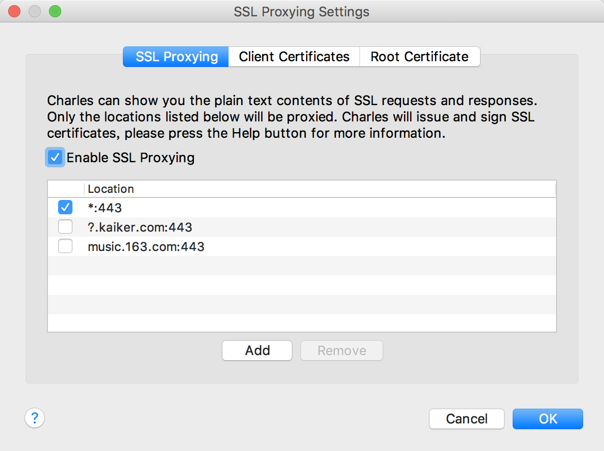Uncheck Enable SSL Proxying checkbox
The width and height of the screenshot is (604, 451).
(55, 158)
